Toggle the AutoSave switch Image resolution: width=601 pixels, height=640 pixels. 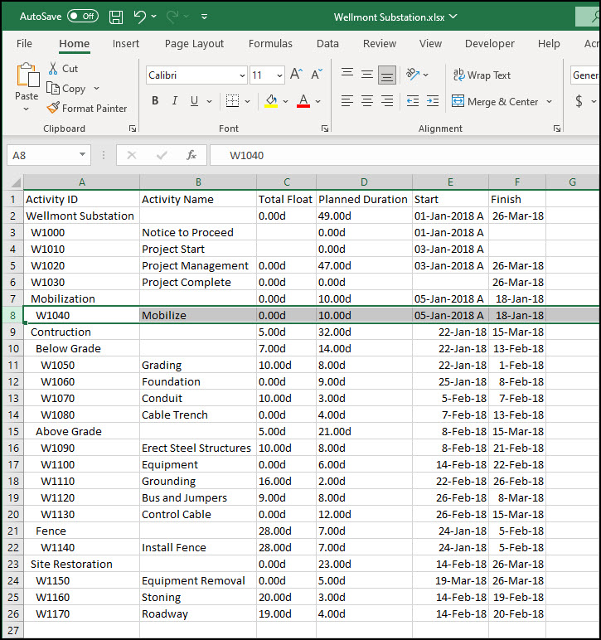(83, 17)
